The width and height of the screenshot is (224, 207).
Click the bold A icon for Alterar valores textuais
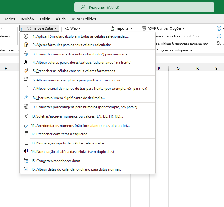(26, 62)
